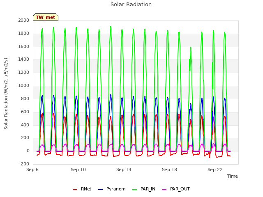The image size is (263, 197).
Task: Click the Sep 18 x-axis label
Action: [169, 170]
